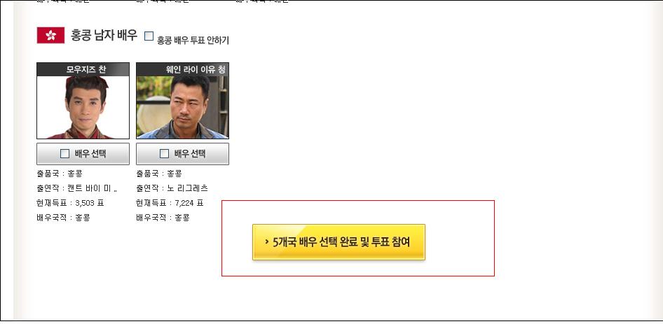
Task: Open the photo of 웨인 라이 이유 청
Action: click(x=182, y=107)
